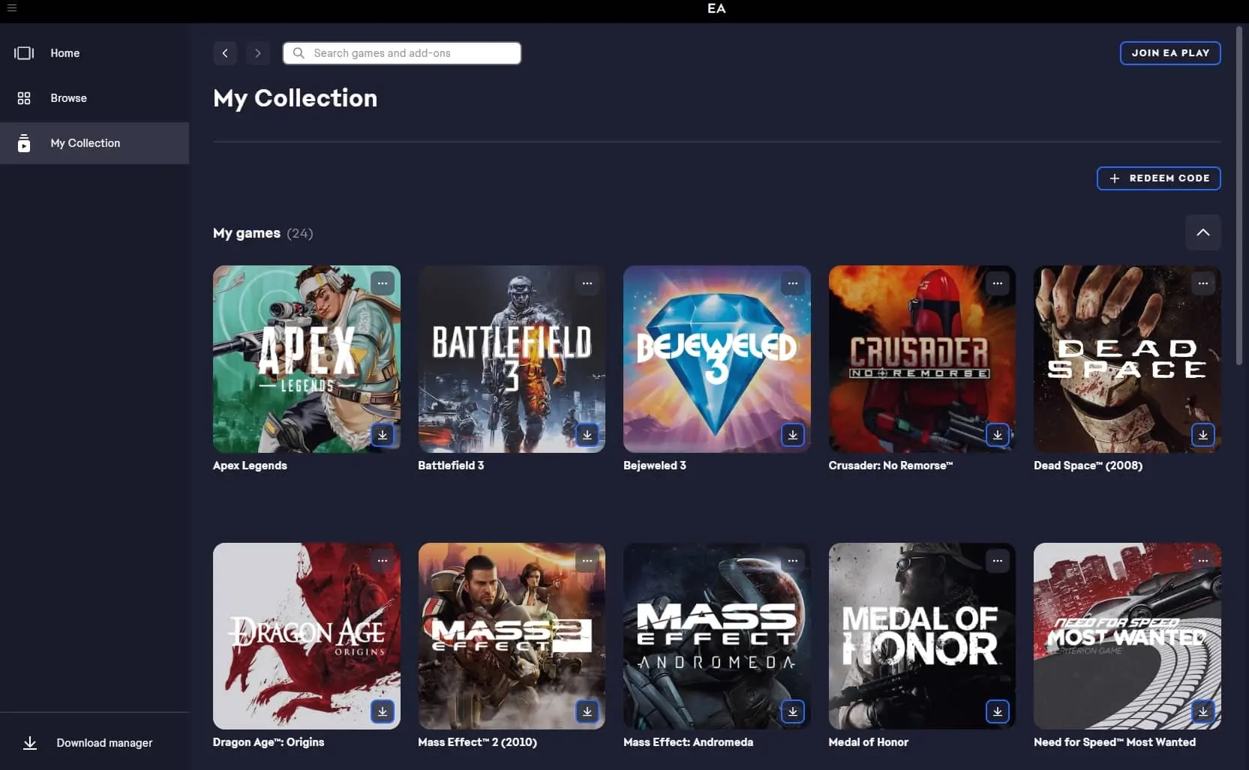Click the My Collection icon
This screenshot has width=1249, height=770.
tap(24, 143)
